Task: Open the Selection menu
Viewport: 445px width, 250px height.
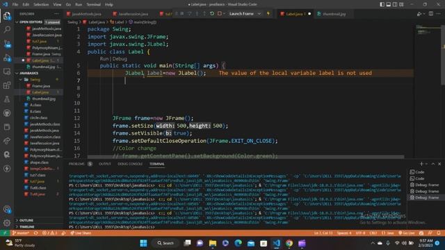Action: coord(41,5)
